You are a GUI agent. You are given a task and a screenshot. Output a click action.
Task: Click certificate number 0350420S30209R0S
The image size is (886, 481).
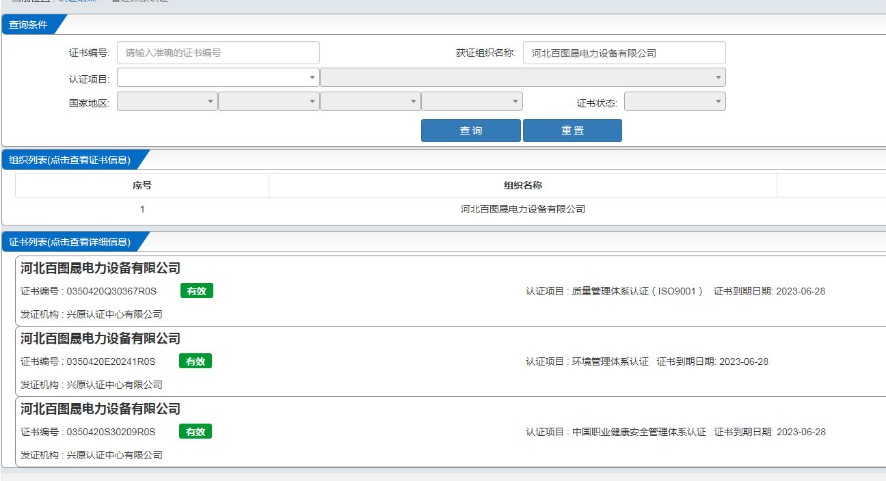coord(111,432)
